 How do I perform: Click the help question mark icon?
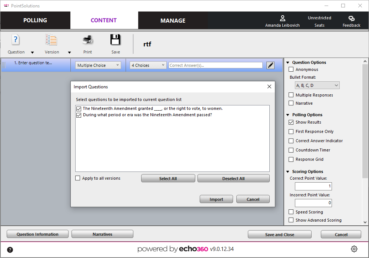10,250
